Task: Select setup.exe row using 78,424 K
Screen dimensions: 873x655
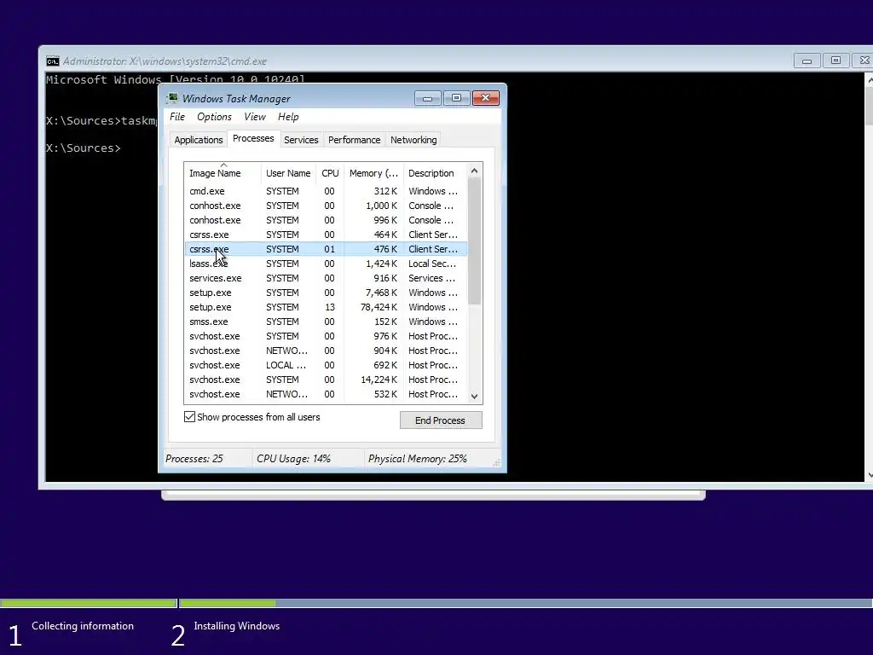Action: (326, 307)
